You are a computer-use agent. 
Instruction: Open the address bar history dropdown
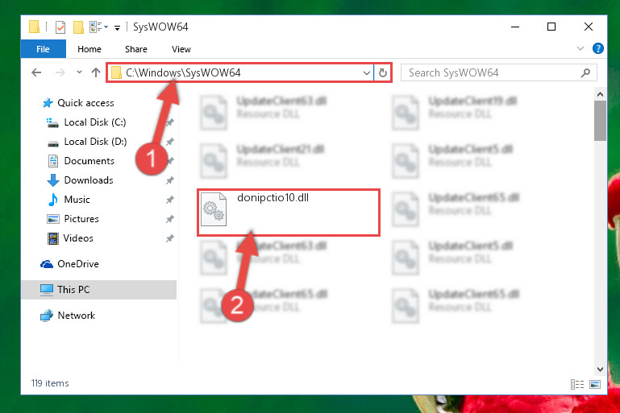click(367, 73)
